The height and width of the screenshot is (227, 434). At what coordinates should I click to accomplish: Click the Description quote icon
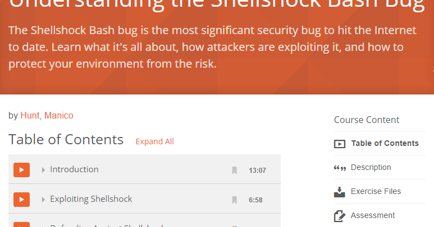(340, 168)
